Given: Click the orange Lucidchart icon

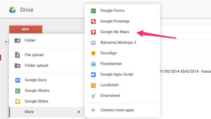Looking at the screenshot, I should (93, 85).
